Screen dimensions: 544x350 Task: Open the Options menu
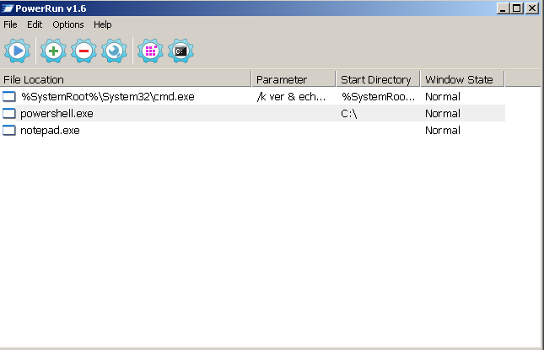(x=68, y=25)
